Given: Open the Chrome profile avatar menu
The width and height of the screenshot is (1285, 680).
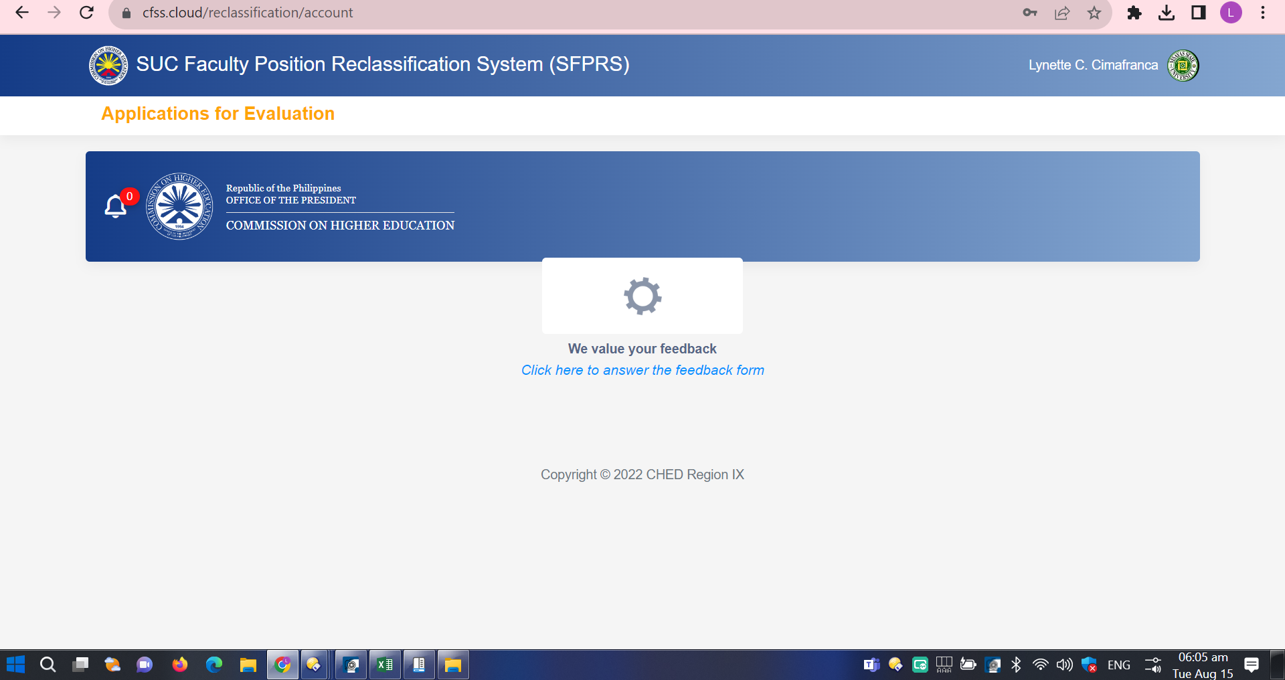Looking at the screenshot, I should tap(1231, 13).
